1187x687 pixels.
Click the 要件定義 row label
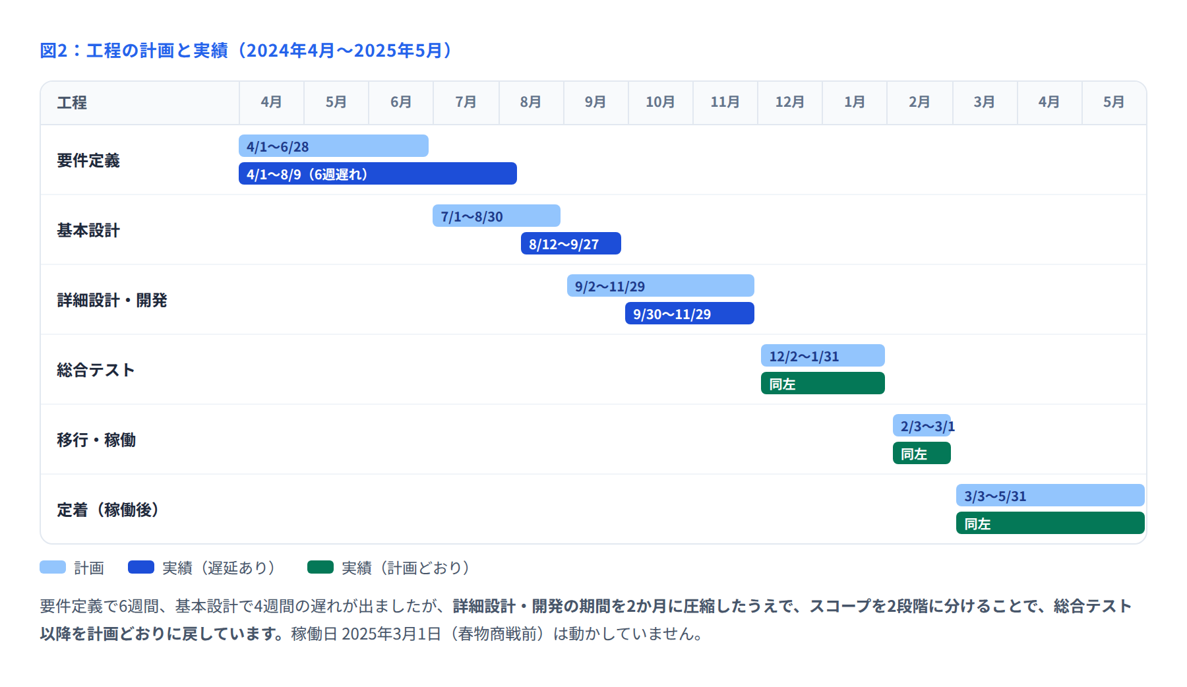(x=88, y=161)
